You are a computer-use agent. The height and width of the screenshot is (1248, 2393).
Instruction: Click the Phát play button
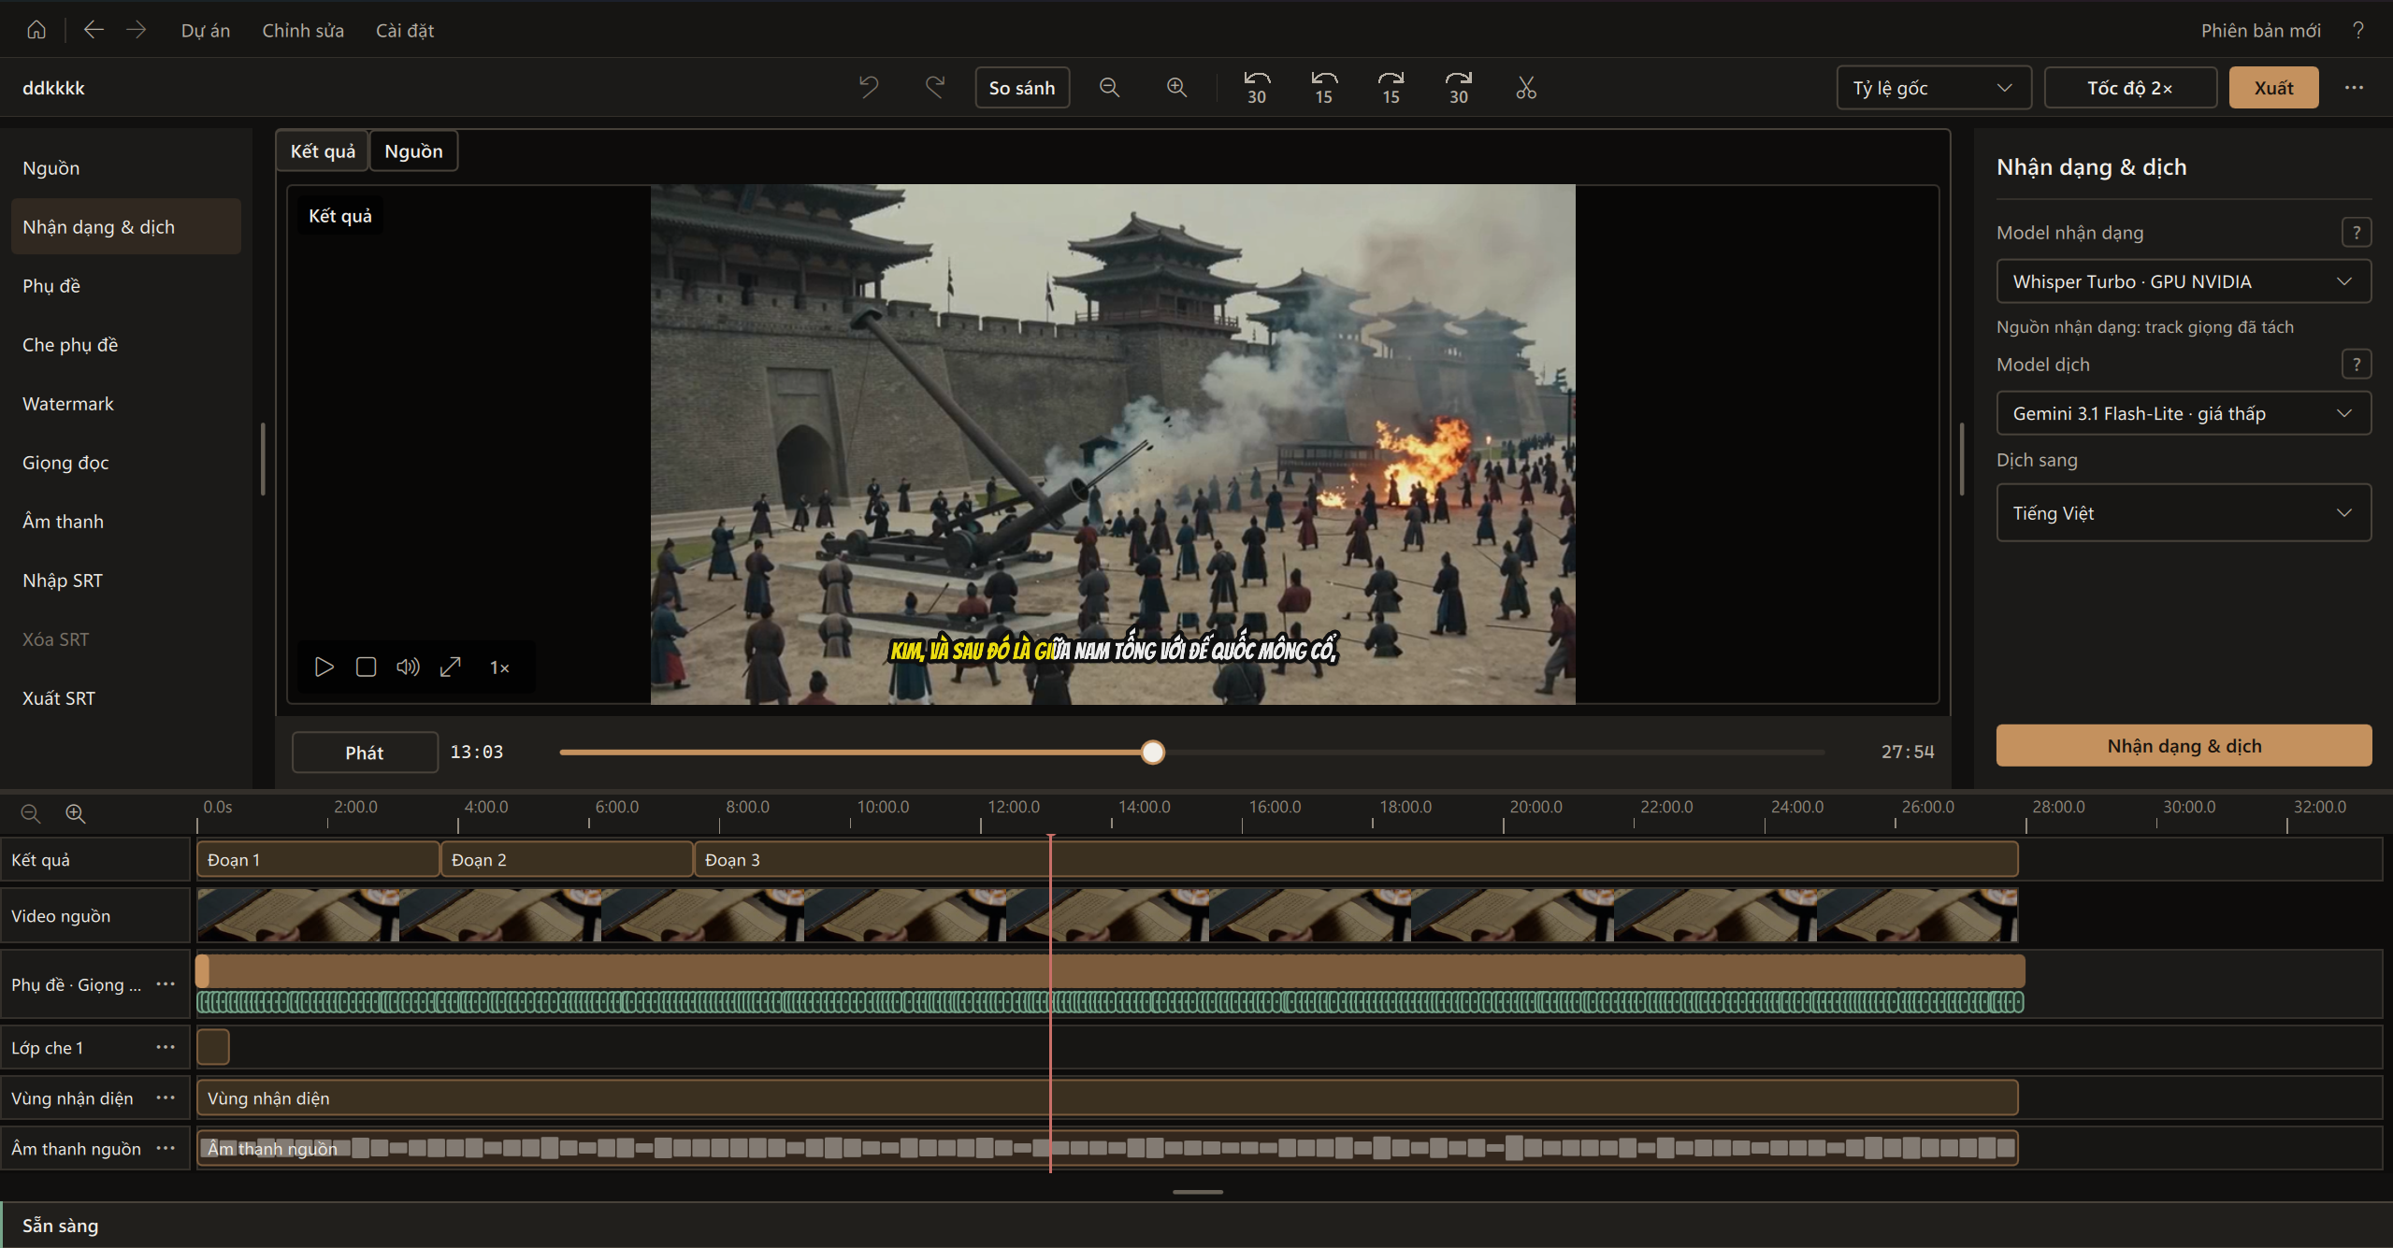coord(365,752)
